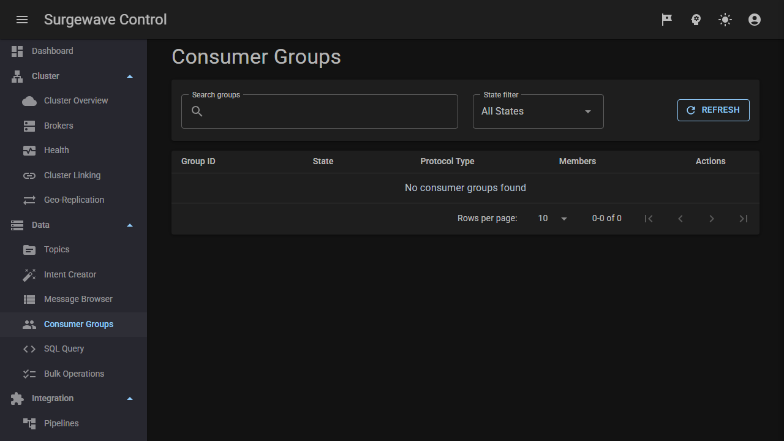Image resolution: width=784 pixels, height=441 pixels.
Task: Focus the Search groups input field
Action: coord(320,111)
